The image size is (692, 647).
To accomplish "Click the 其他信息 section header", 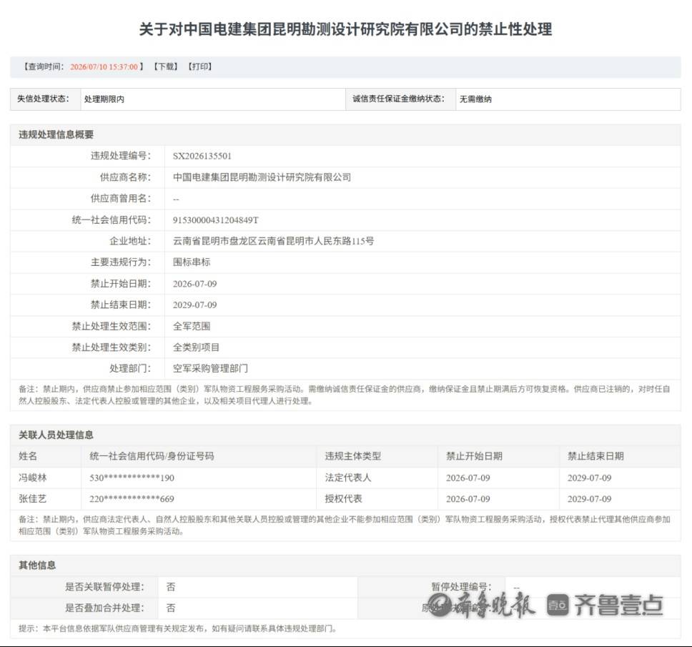I will [x=37, y=565].
